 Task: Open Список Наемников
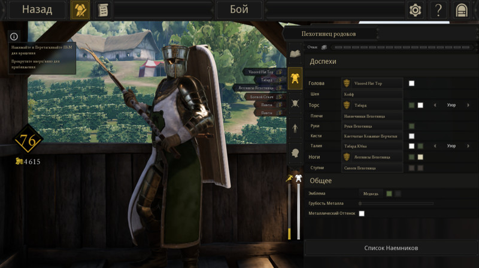(391, 248)
